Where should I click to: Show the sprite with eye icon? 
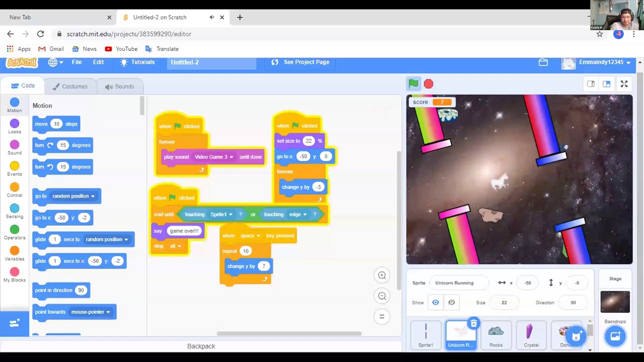click(436, 303)
